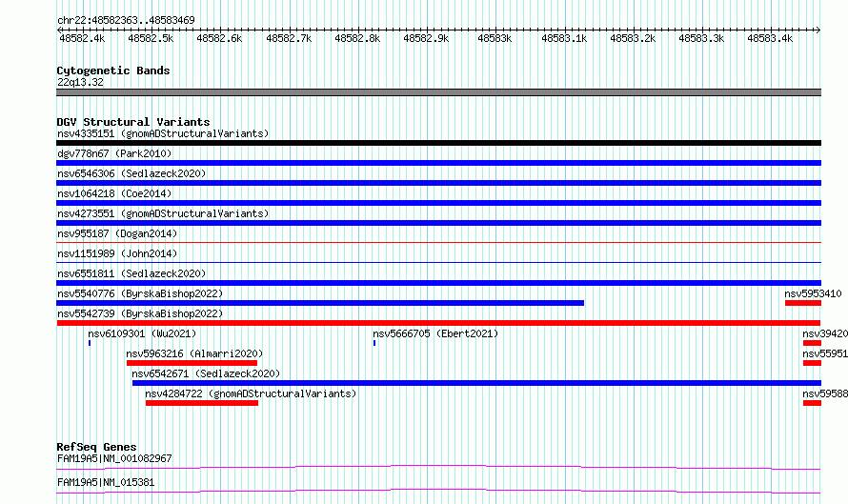This screenshot has width=848, height=504.
Task: Click the DGV Structural Variants track title
Action: click(x=133, y=122)
